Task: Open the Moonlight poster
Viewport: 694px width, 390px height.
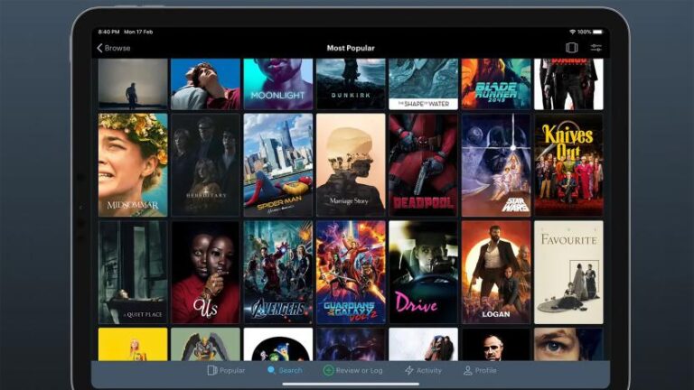Action: [278, 84]
